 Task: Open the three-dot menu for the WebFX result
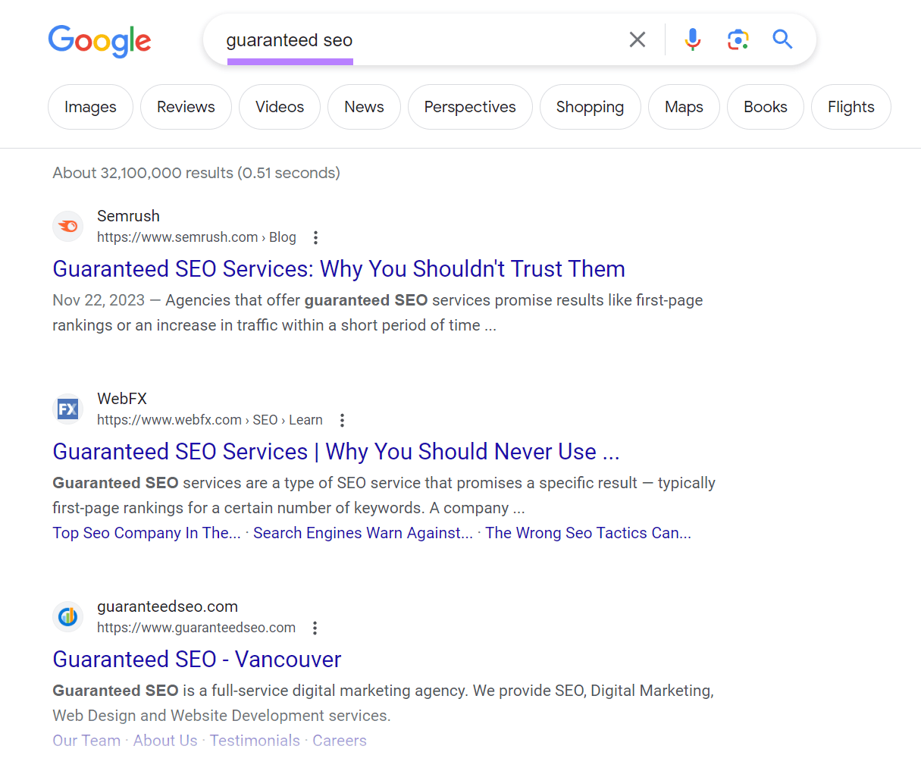tap(342, 419)
